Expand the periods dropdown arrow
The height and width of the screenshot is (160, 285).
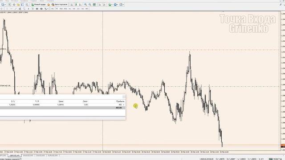[118, 4]
